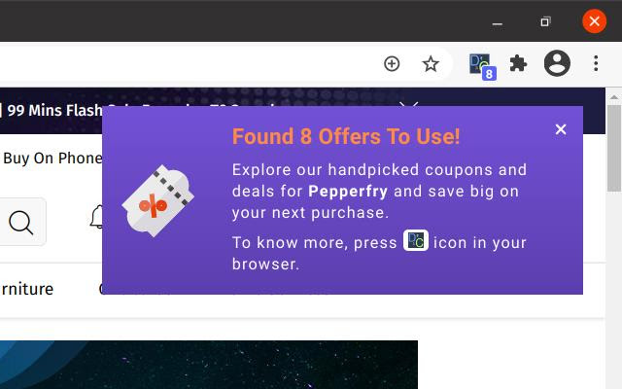Click the 99 Mins Flash Sale banner text
This screenshot has width=622, height=389.
54,110
